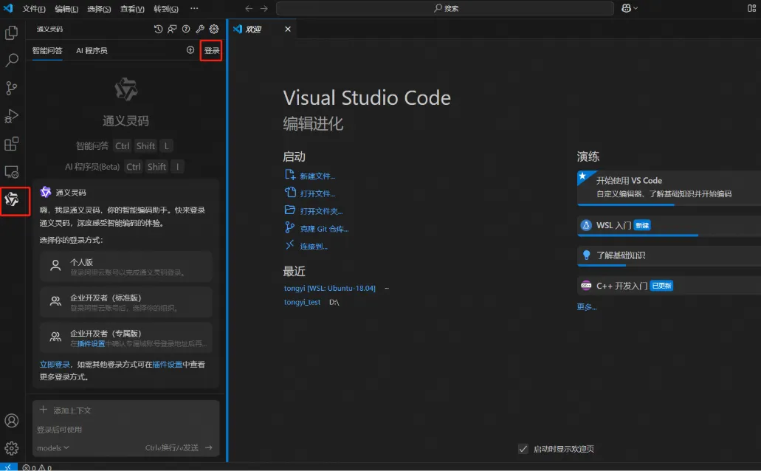Click the send arrow in chat input
Viewport: 761px width, 471px height.
pos(209,447)
